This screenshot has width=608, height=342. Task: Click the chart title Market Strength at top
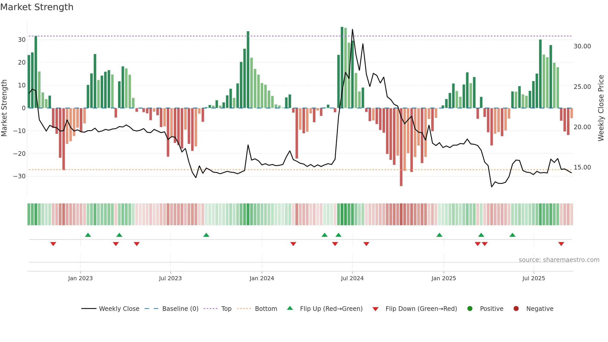coord(37,7)
